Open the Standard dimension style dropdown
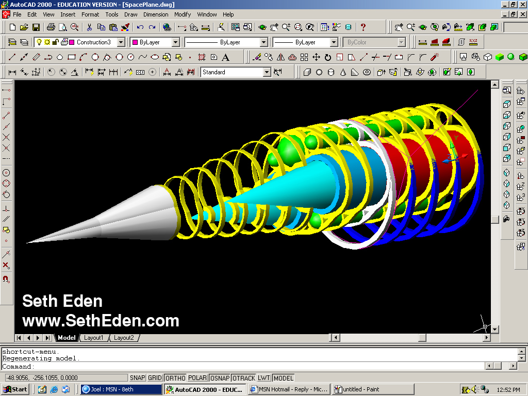 267,73
